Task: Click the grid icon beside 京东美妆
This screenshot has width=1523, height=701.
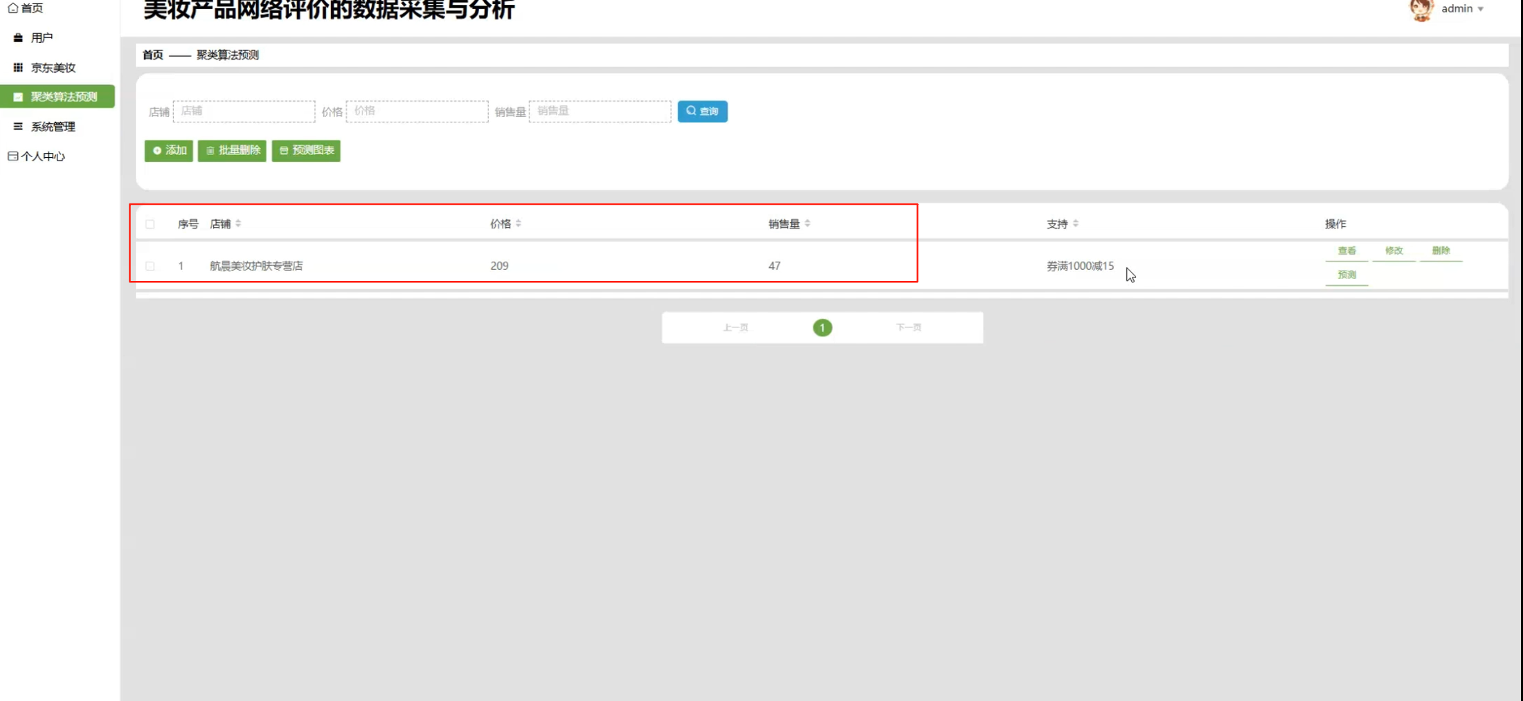Action: (18, 67)
